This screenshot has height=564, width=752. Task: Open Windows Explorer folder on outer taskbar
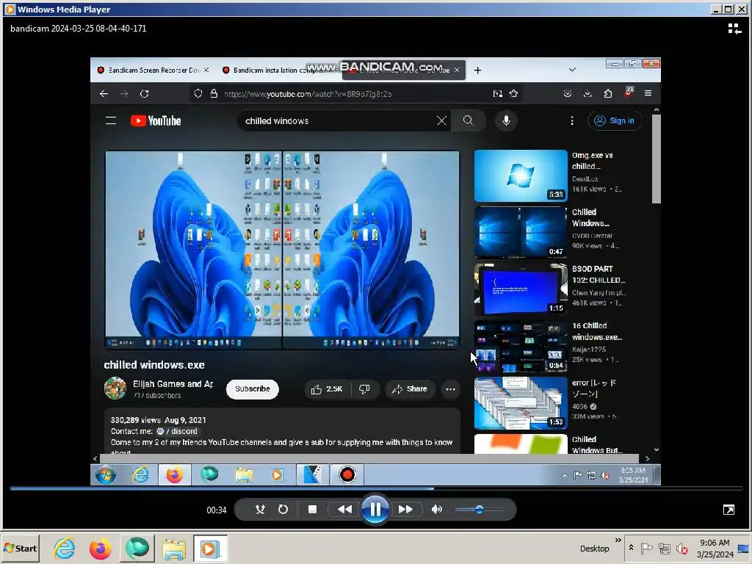coord(173,549)
